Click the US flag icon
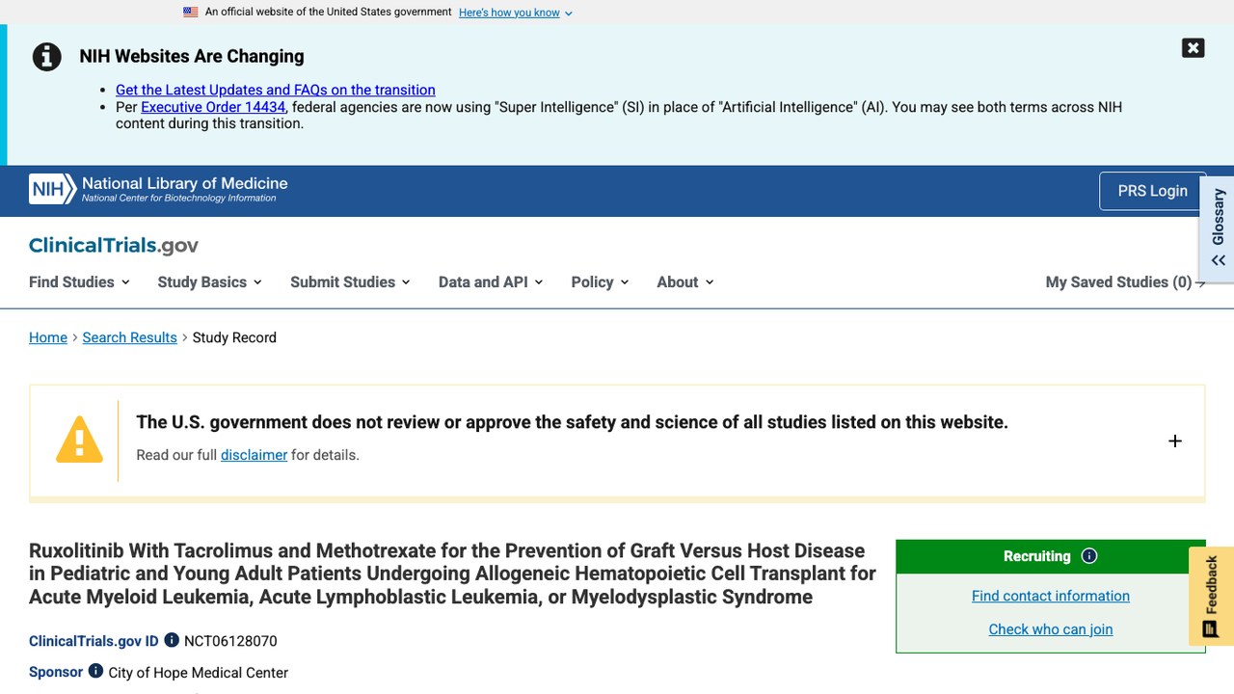The width and height of the screenshot is (1234, 694). pyautogui.click(x=191, y=13)
